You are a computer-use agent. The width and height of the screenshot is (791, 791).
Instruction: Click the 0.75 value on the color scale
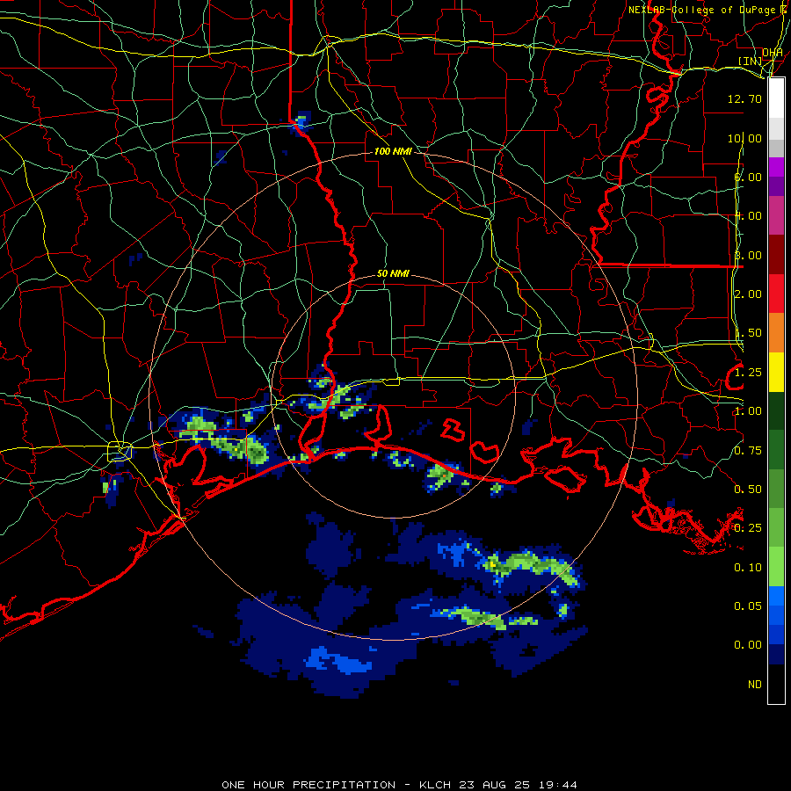coord(748,451)
